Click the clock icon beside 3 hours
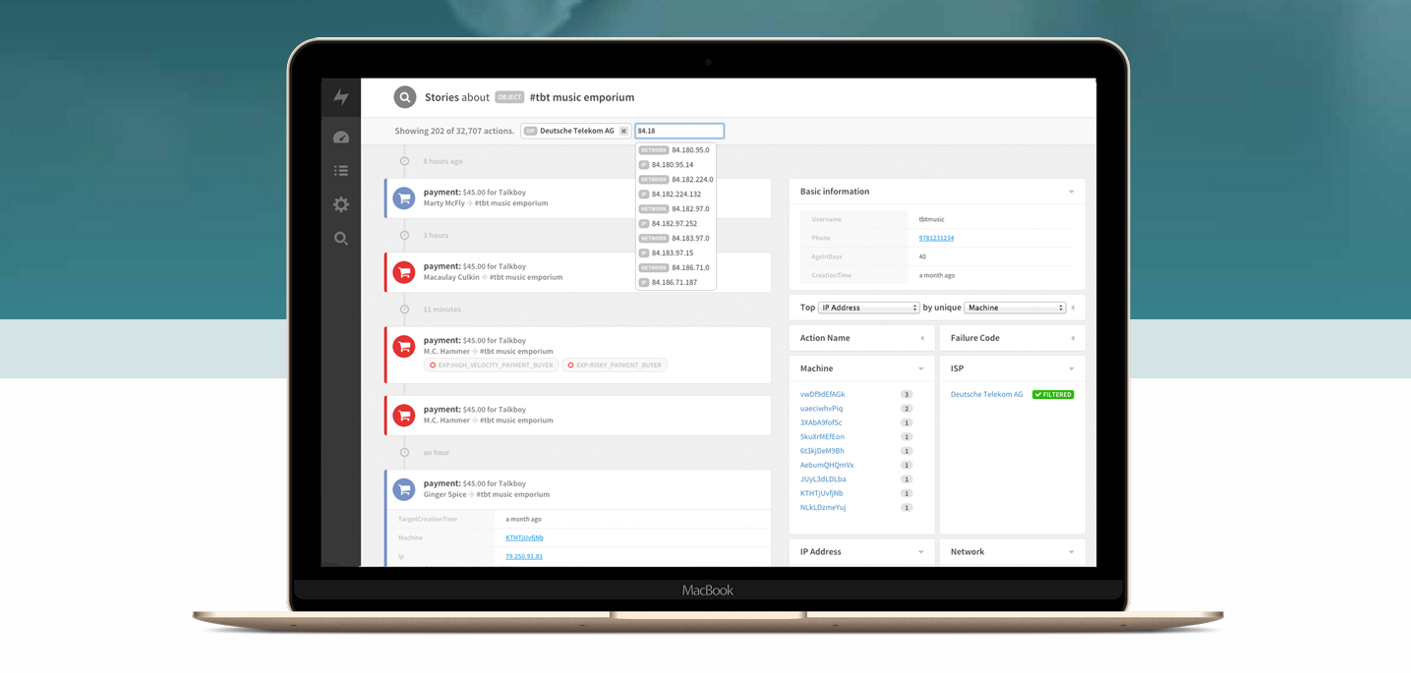 [x=404, y=236]
